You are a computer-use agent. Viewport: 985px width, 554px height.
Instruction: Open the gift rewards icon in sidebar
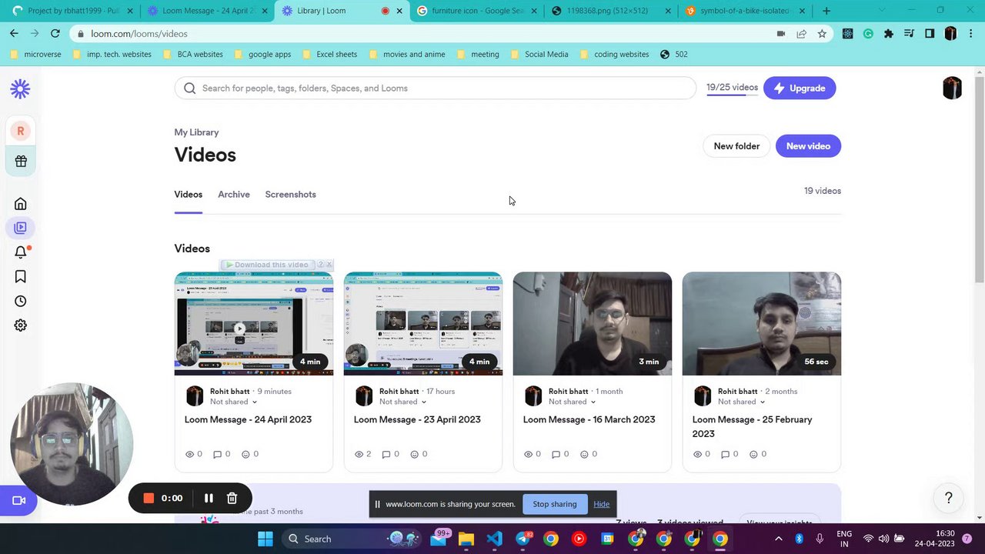click(21, 162)
